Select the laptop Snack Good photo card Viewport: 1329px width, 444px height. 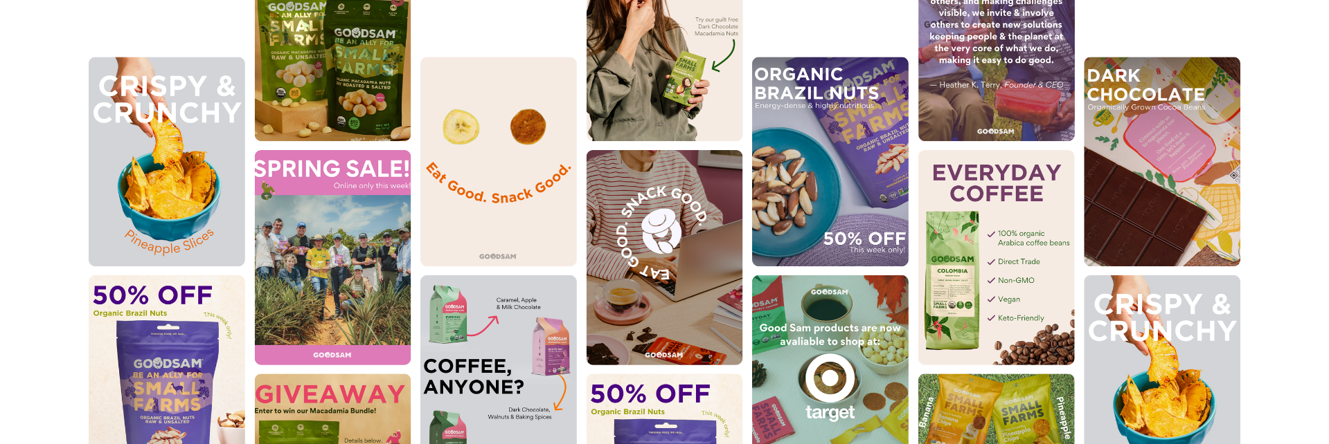(664, 257)
